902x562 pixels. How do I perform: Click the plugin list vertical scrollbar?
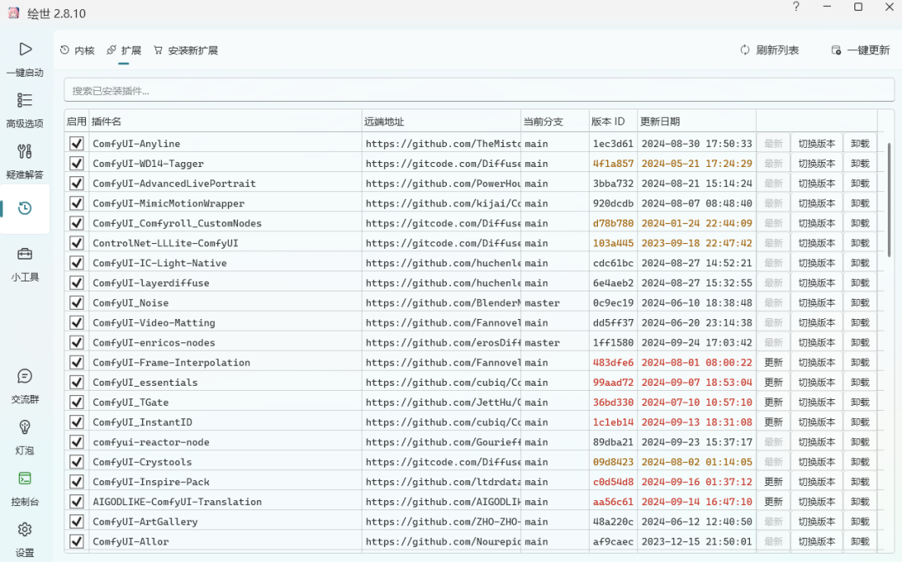889,200
